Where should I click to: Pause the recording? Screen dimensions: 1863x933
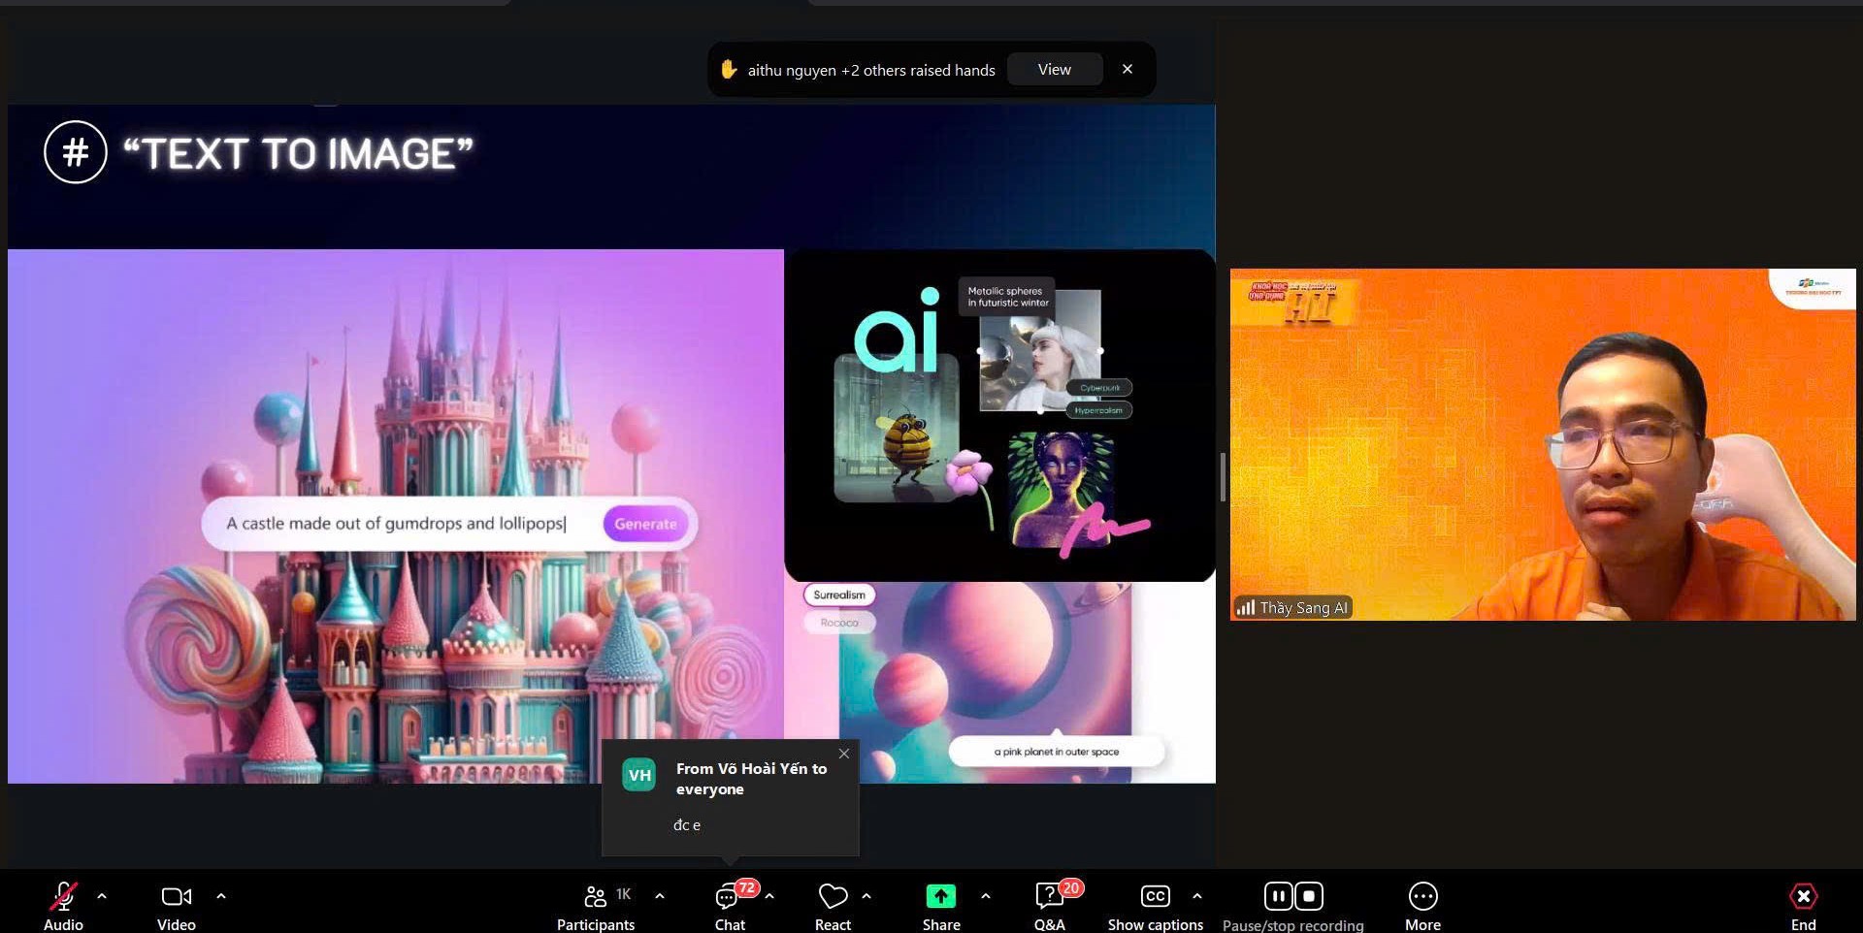[1278, 896]
